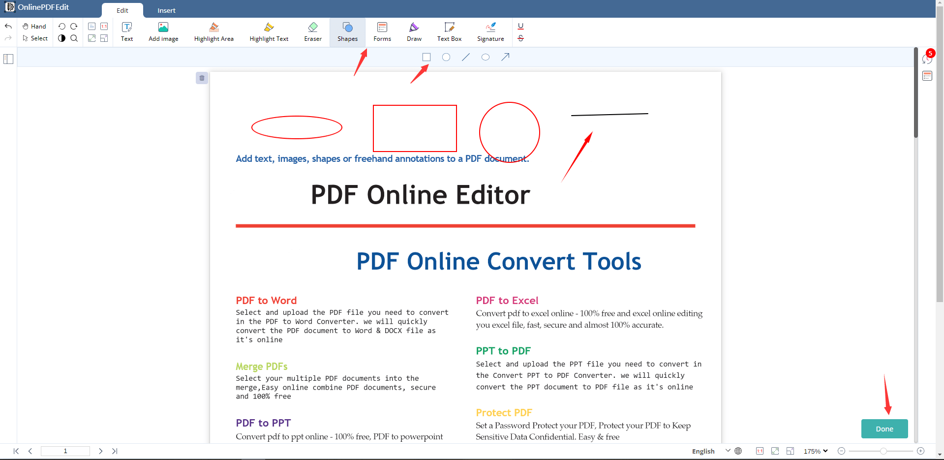
Task: Click the Undo arrow icon
Action: [x=8, y=26]
